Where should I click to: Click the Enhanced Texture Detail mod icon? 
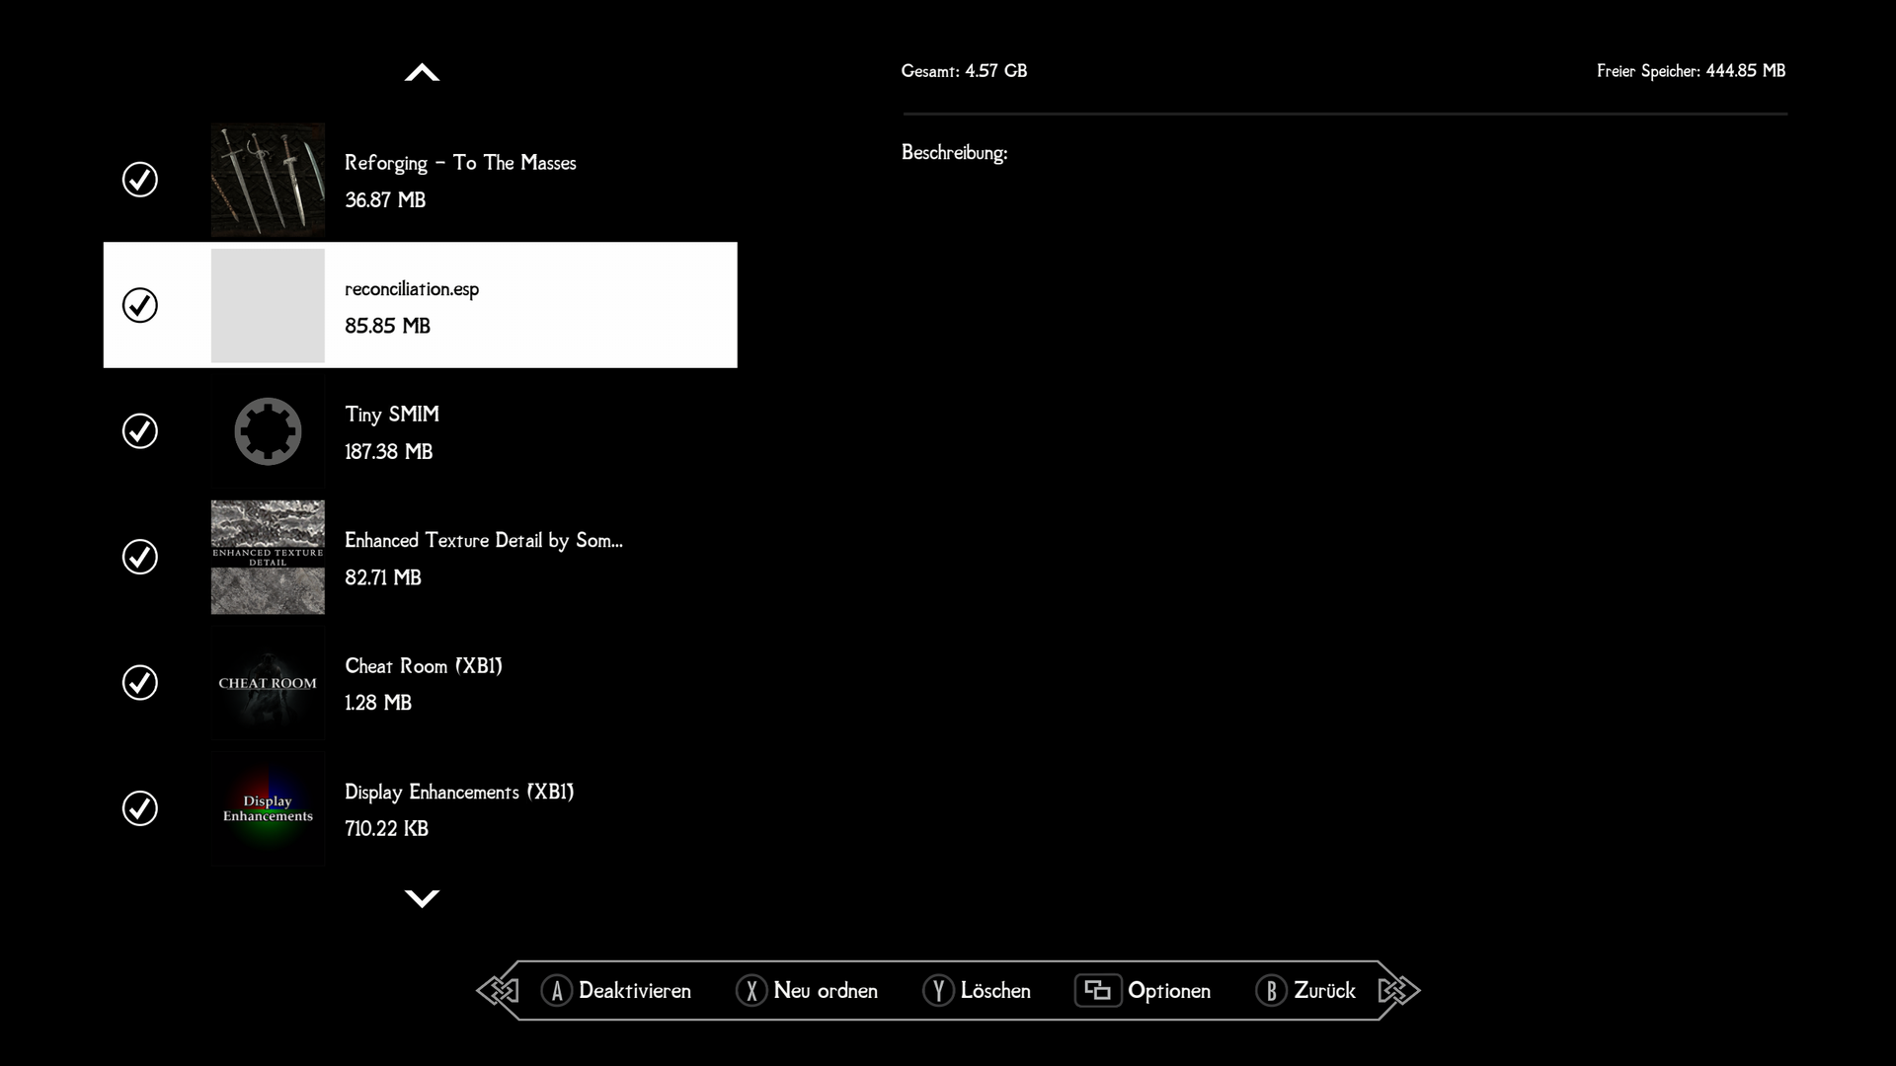click(269, 557)
